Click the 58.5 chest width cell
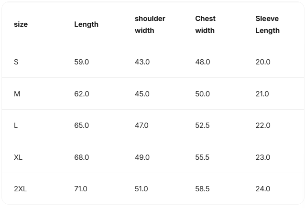This screenshot has width=305, height=208. pyautogui.click(x=202, y=189)
